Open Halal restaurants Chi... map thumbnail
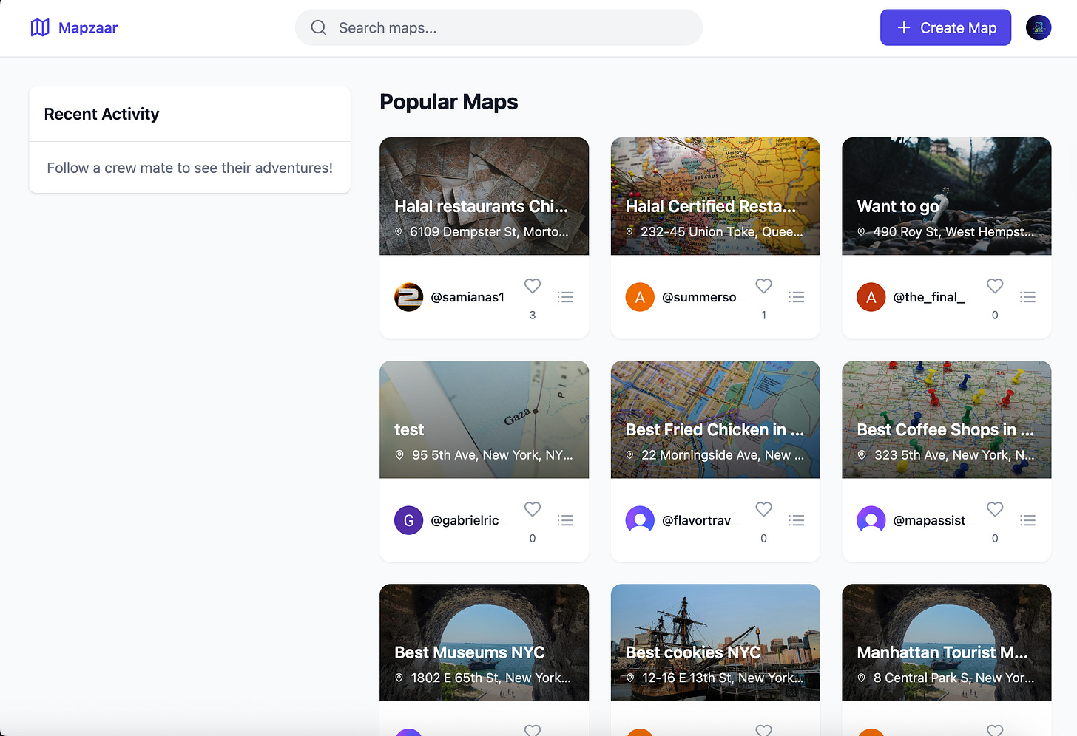 (484, 196)
